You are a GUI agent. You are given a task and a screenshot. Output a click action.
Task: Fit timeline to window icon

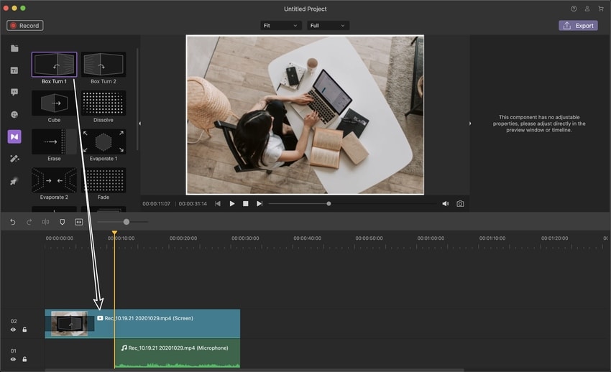(79, 222)
